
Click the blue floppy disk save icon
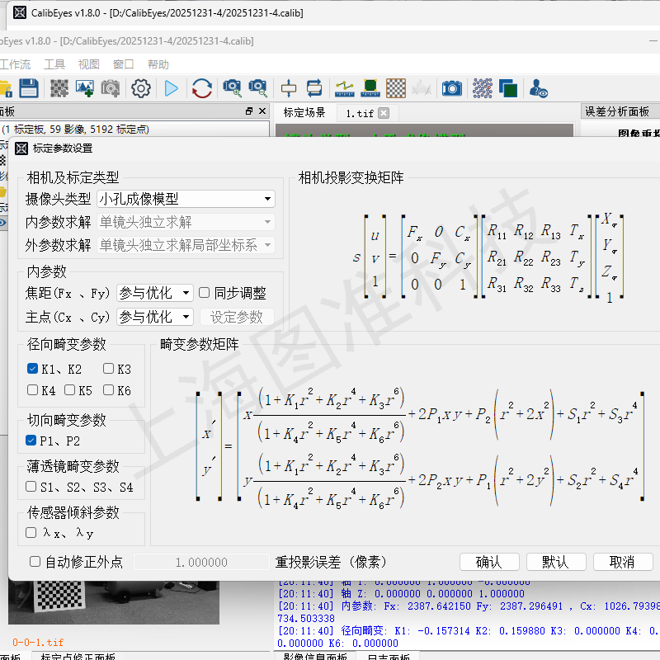click(29, 87)
